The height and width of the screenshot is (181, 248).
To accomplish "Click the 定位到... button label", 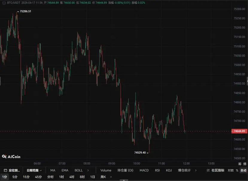I will click(x=14, y=171).
